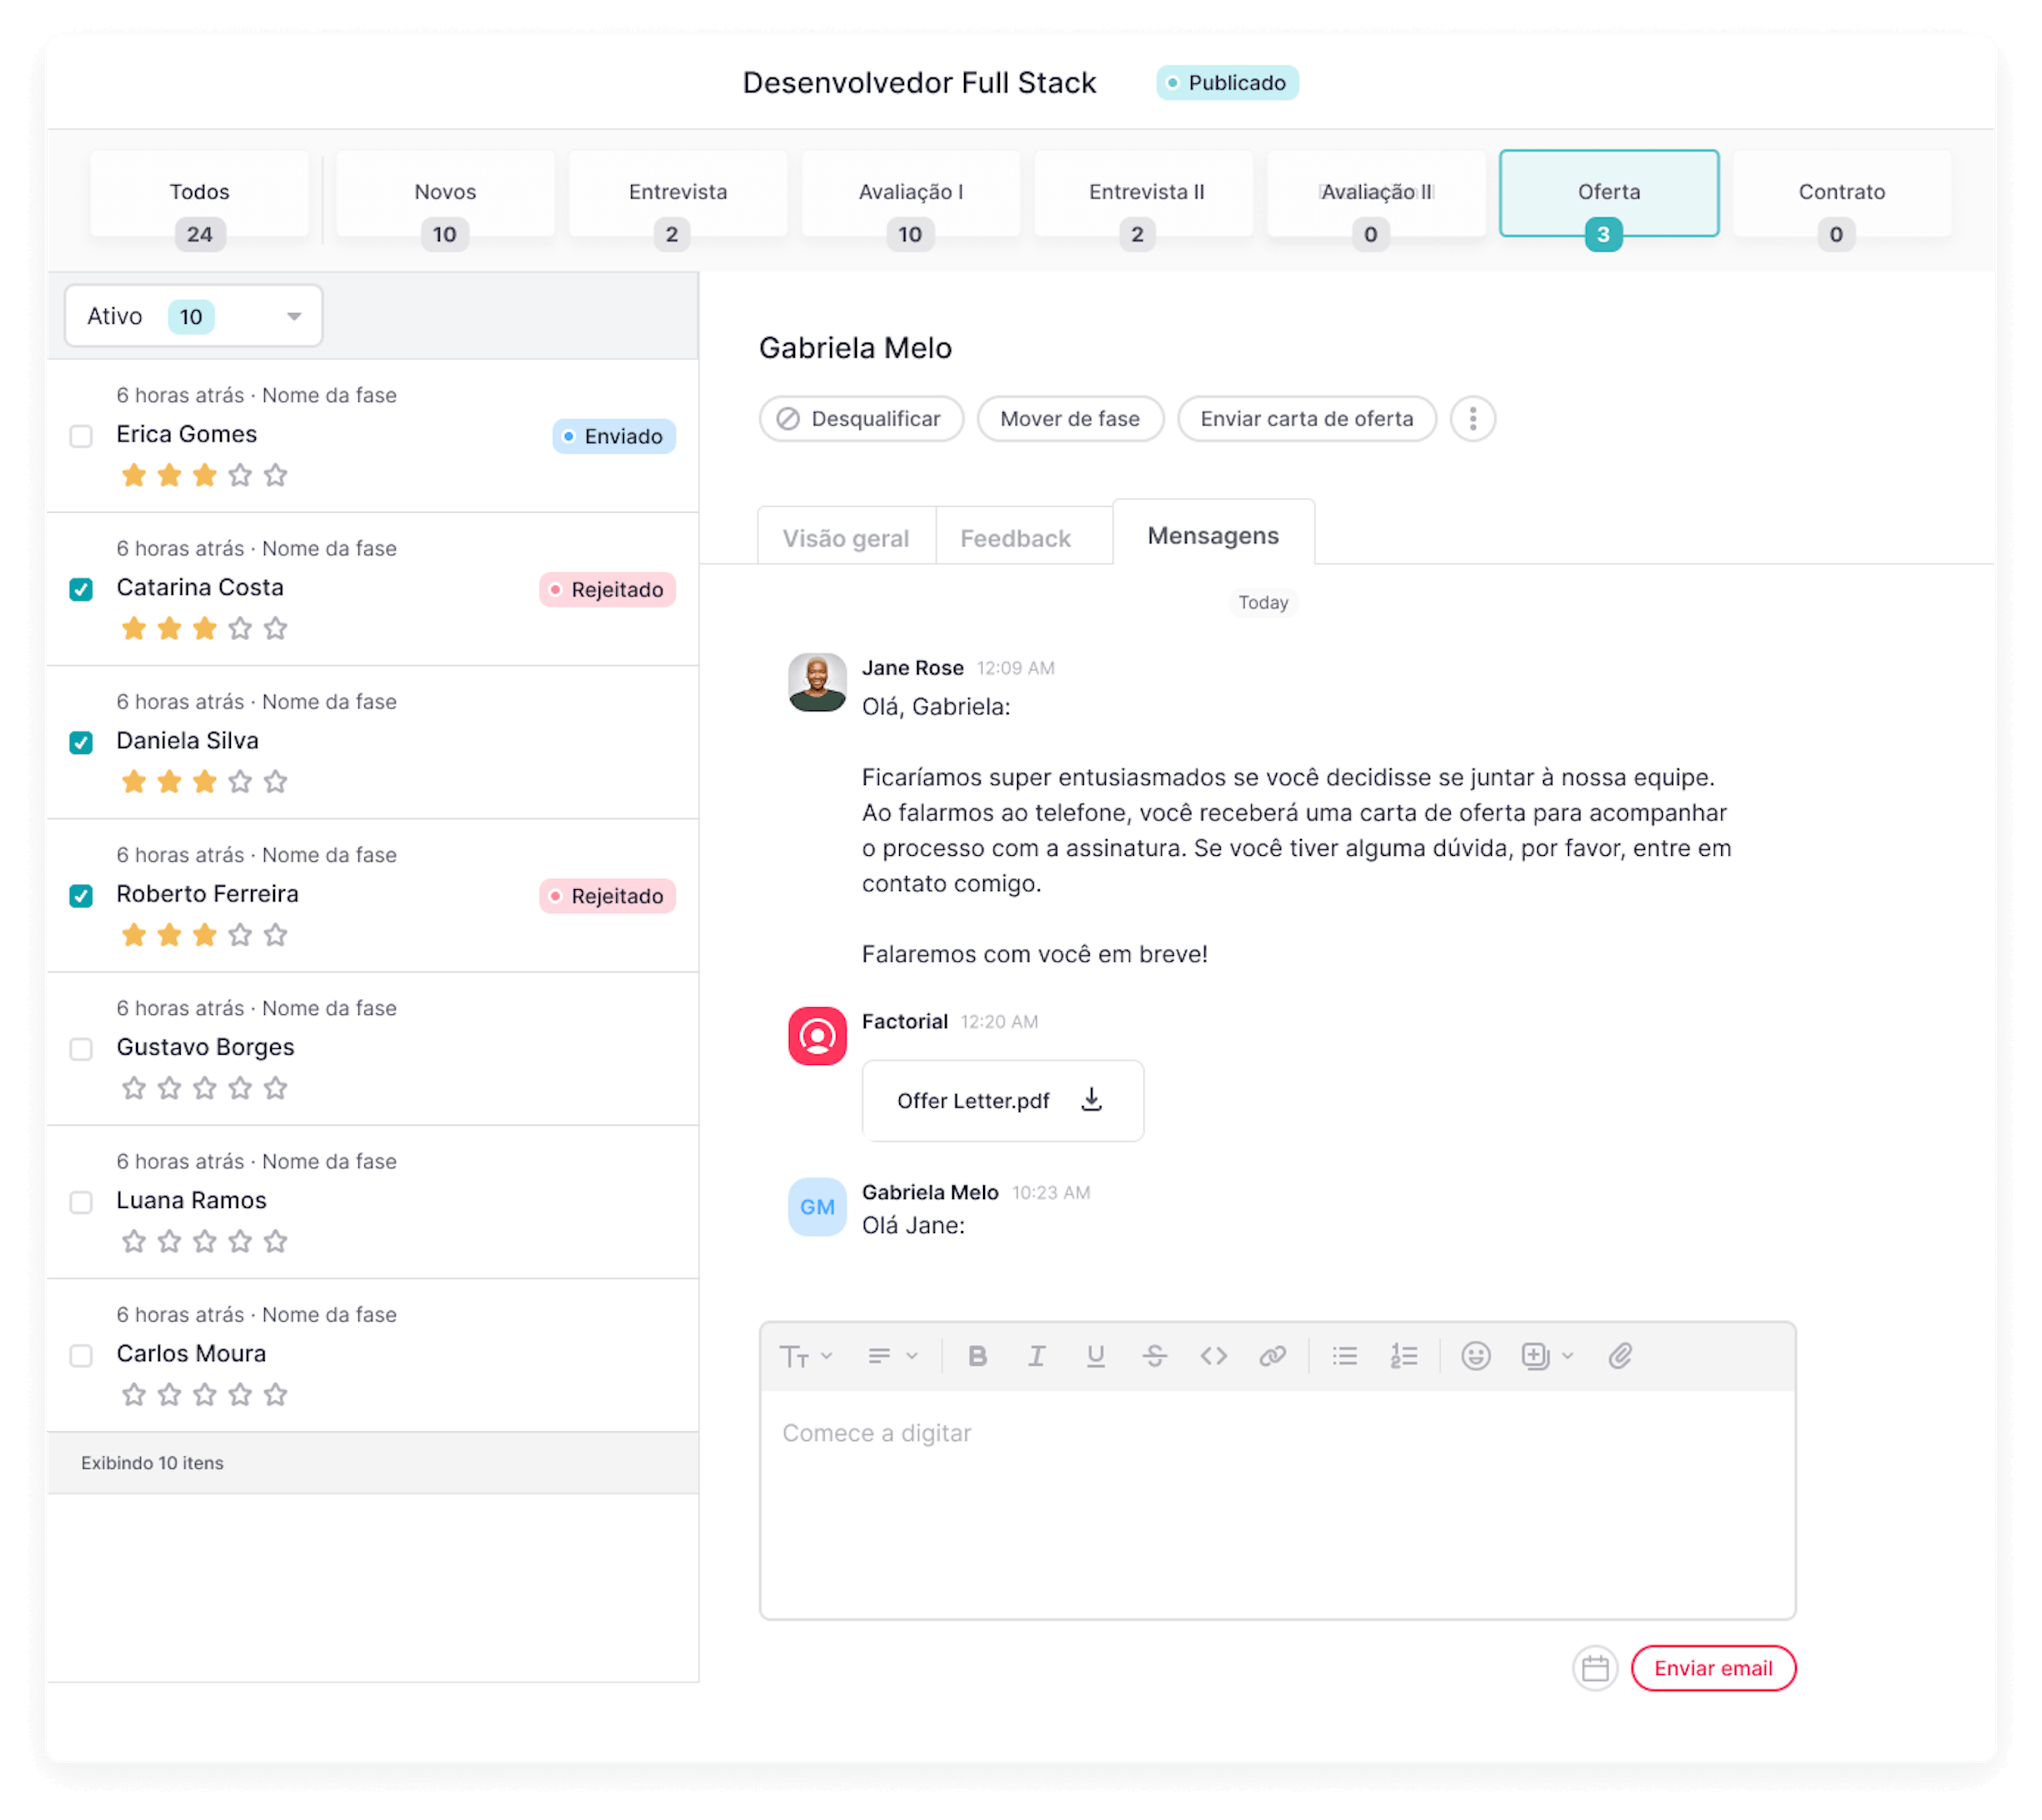This screenshot has height=1820, width=2042.
Task: Insert a numbered list in the editor
Action: 1403,1356
